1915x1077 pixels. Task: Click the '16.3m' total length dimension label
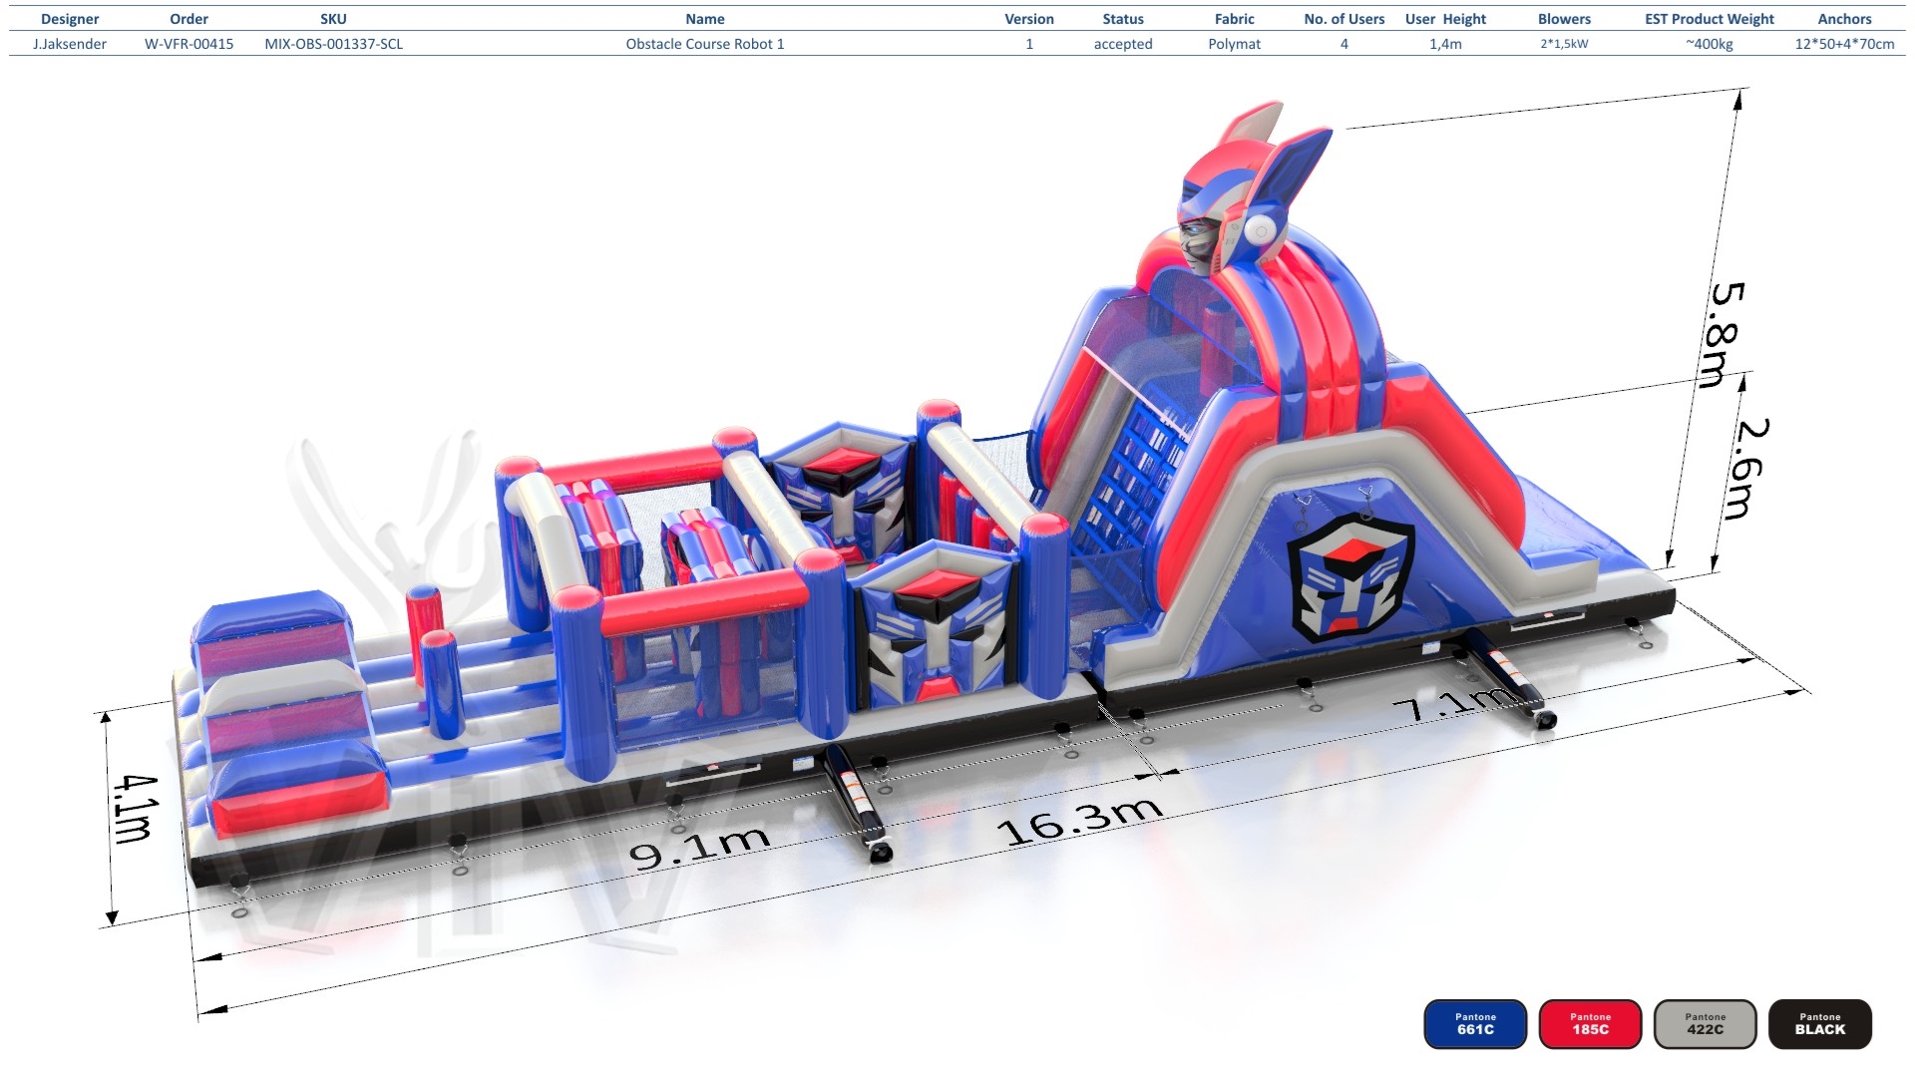click(x=1080, y=822)
